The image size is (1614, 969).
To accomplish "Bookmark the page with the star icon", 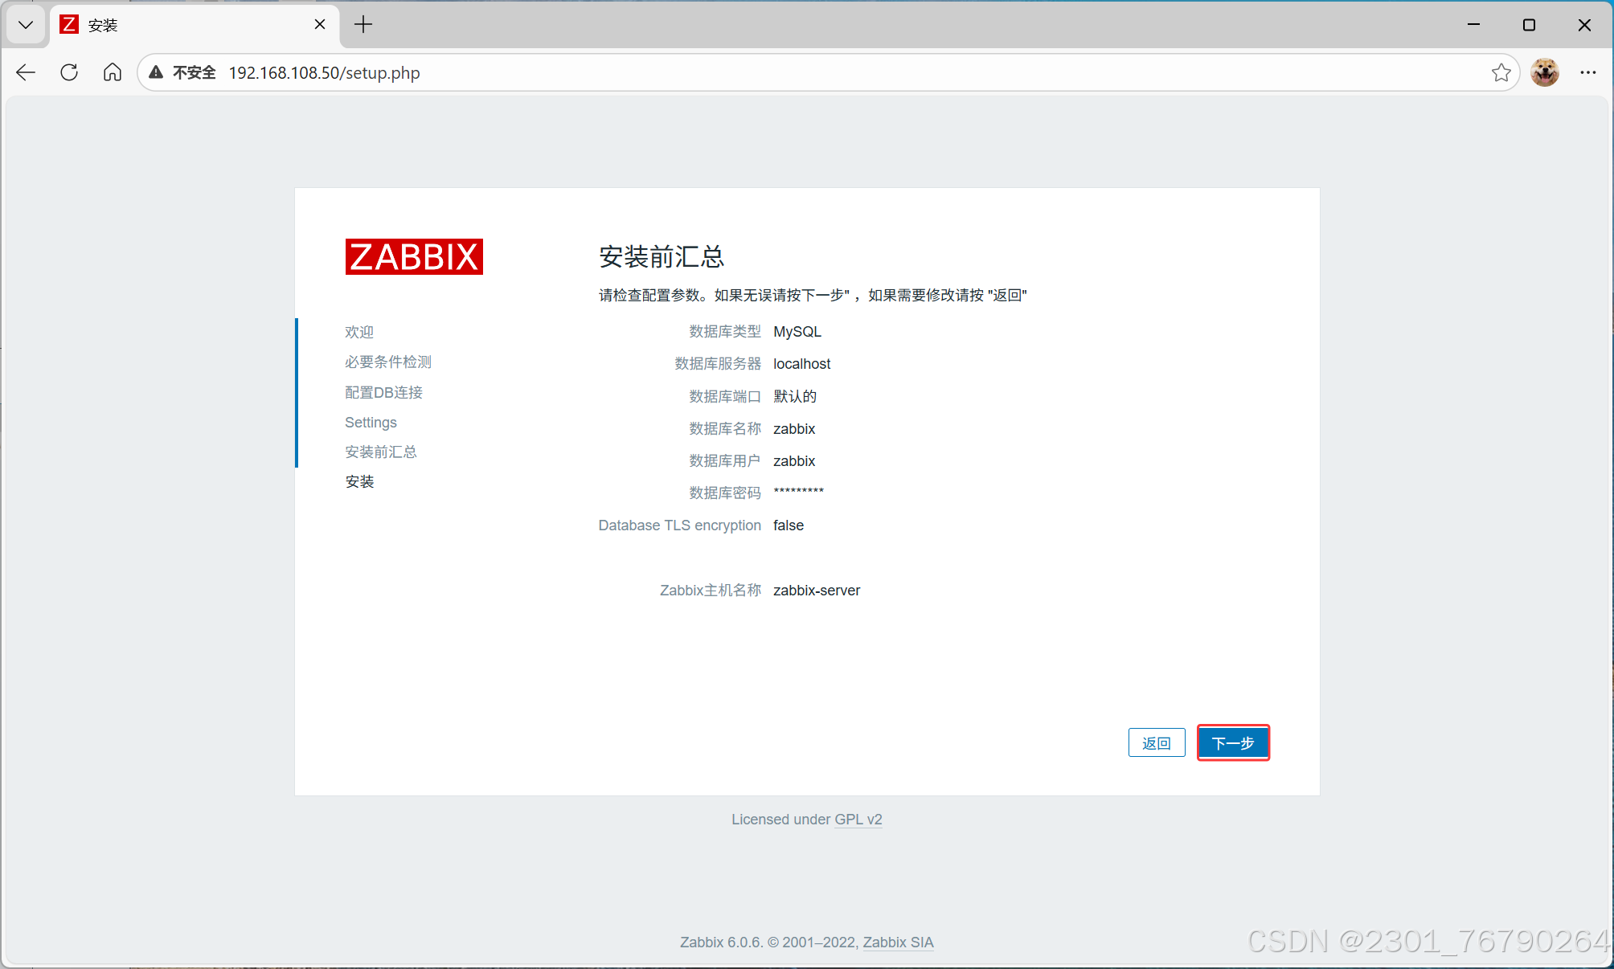I will coord(1501,72).
